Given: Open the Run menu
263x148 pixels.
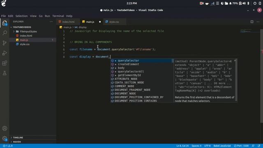Looking at the screenshot, I should pos(47,16).
